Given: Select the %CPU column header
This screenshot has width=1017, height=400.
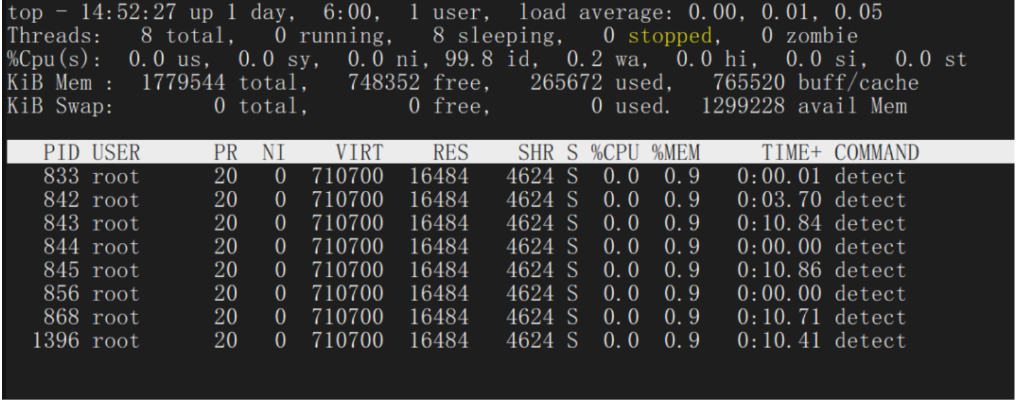Looking at the screenshot, I should [615, 153].
